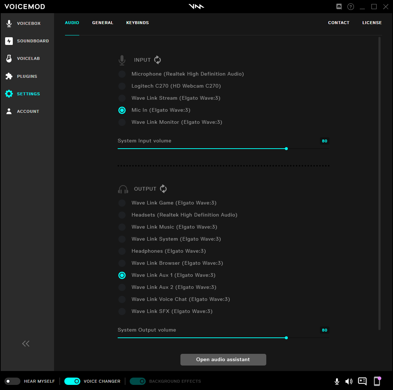The height and width of the screenshot is (390, 393).
Task: Click the License link
Action: [x=372, y=23]
